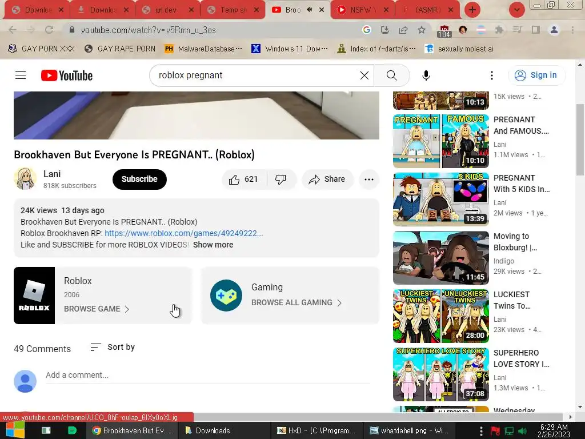Open Chrome extensions puzzle icon
This screenshot has height=439, width=585.
499,30
